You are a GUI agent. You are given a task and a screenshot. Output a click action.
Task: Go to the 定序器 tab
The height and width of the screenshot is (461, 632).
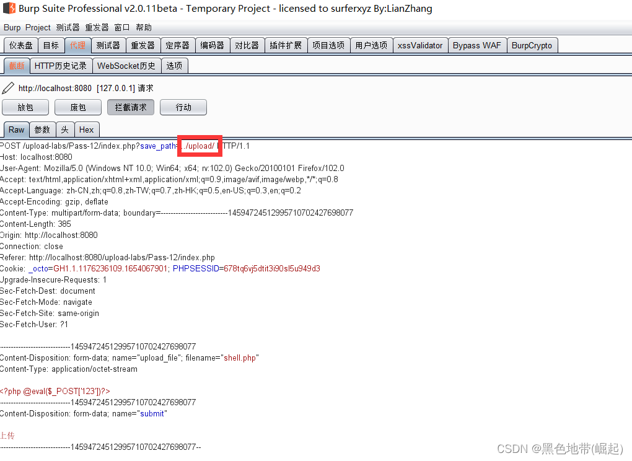177,45
